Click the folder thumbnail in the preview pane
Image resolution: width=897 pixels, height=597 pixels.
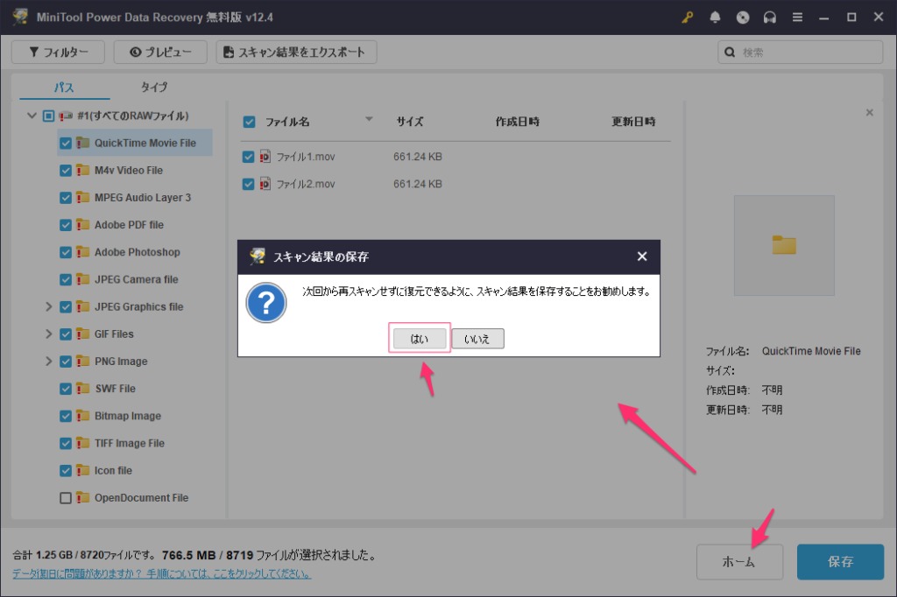tap(784, 245)
